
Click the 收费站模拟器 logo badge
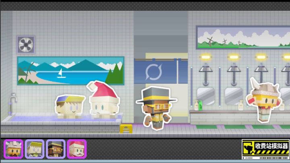click(265, 149)
